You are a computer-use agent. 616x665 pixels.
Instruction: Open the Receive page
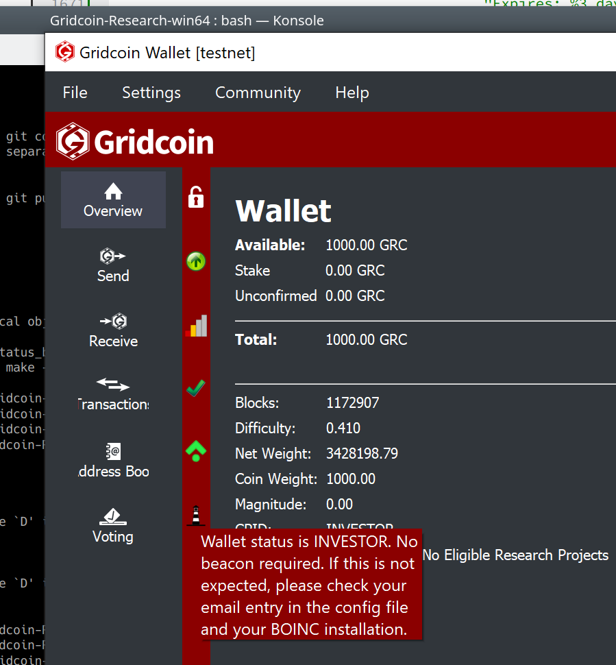click(113, 330)
